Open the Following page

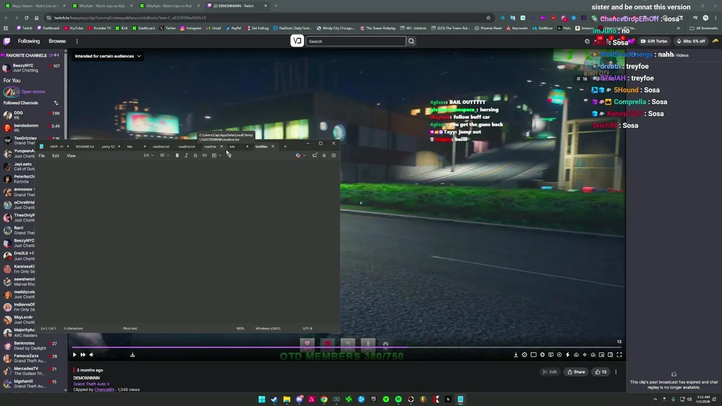[x=29, y=41]
